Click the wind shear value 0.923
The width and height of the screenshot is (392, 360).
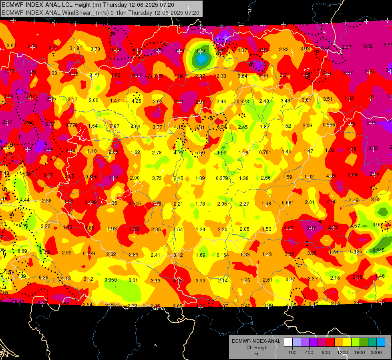coord(243,102)
